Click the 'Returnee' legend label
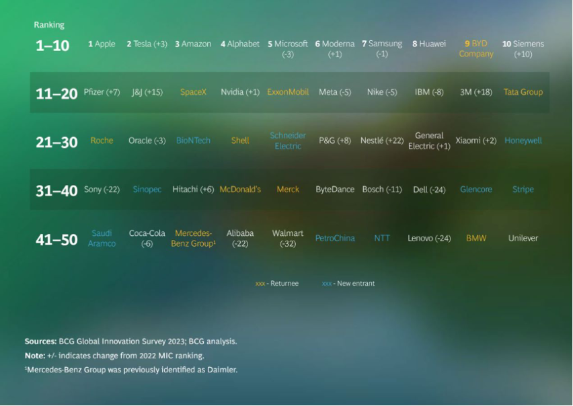This screenshot has height=406, width=573. click(x=284, y=283)
